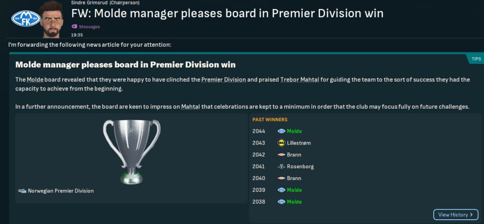Image resolution: width=484 pixels, height=224 pixels.
Task: Click Lillestrøm's yellow badge icon
Action: [281, 143]
